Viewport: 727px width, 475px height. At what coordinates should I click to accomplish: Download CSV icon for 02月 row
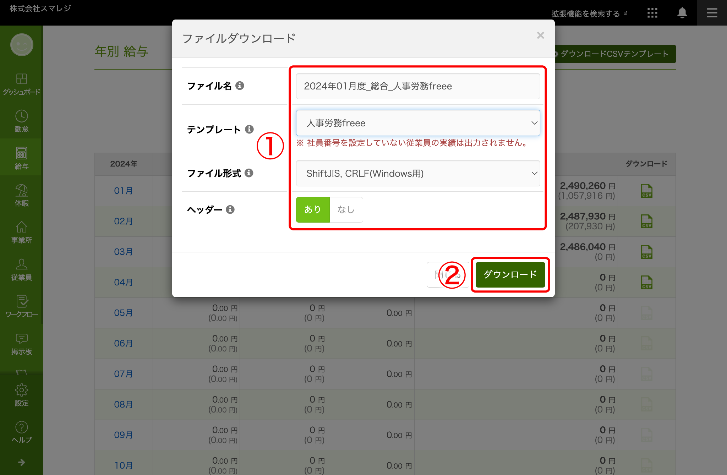coord(646,221)
